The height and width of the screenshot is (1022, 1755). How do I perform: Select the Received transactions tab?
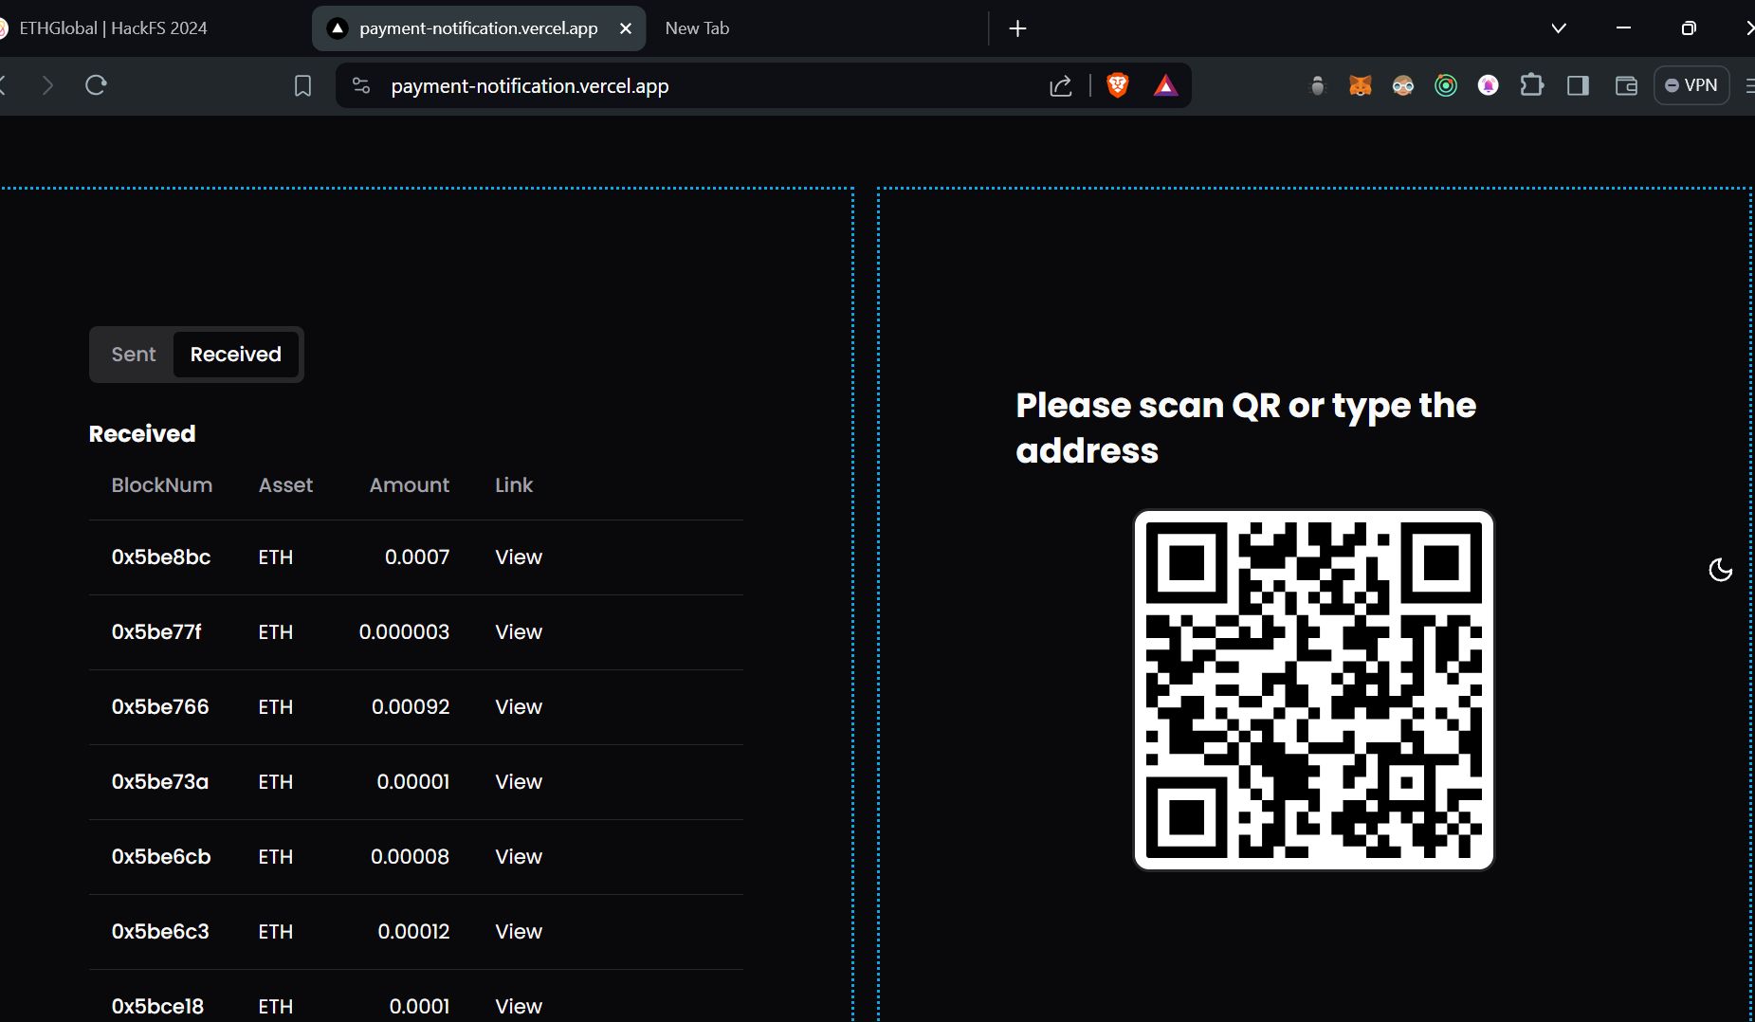236,355
